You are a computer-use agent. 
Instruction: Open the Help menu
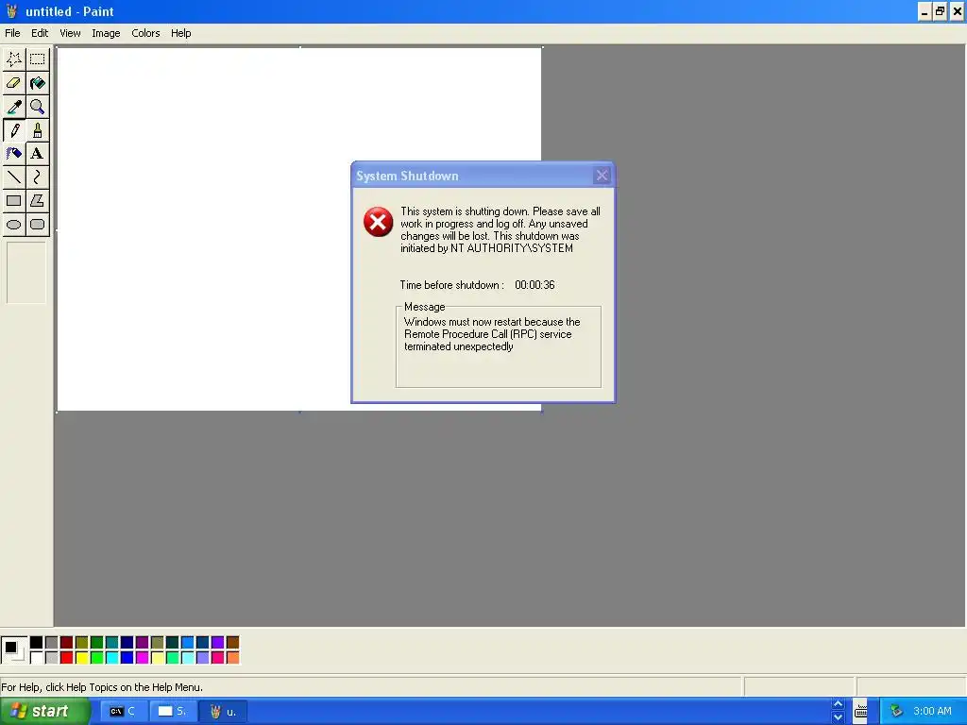(x=180, y=33)
